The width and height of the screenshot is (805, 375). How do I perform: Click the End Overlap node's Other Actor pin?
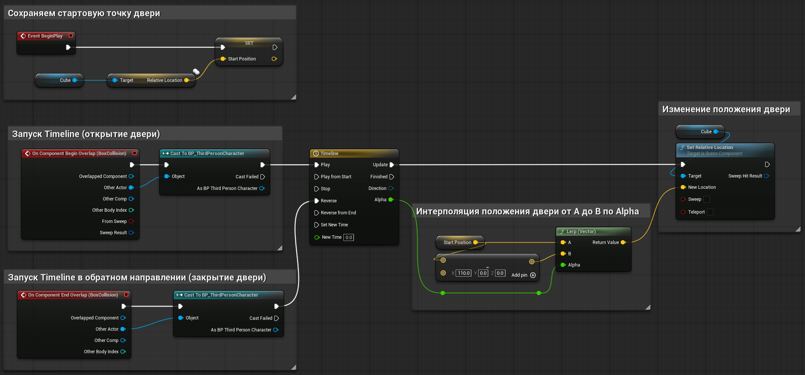(x=123, y=329)
